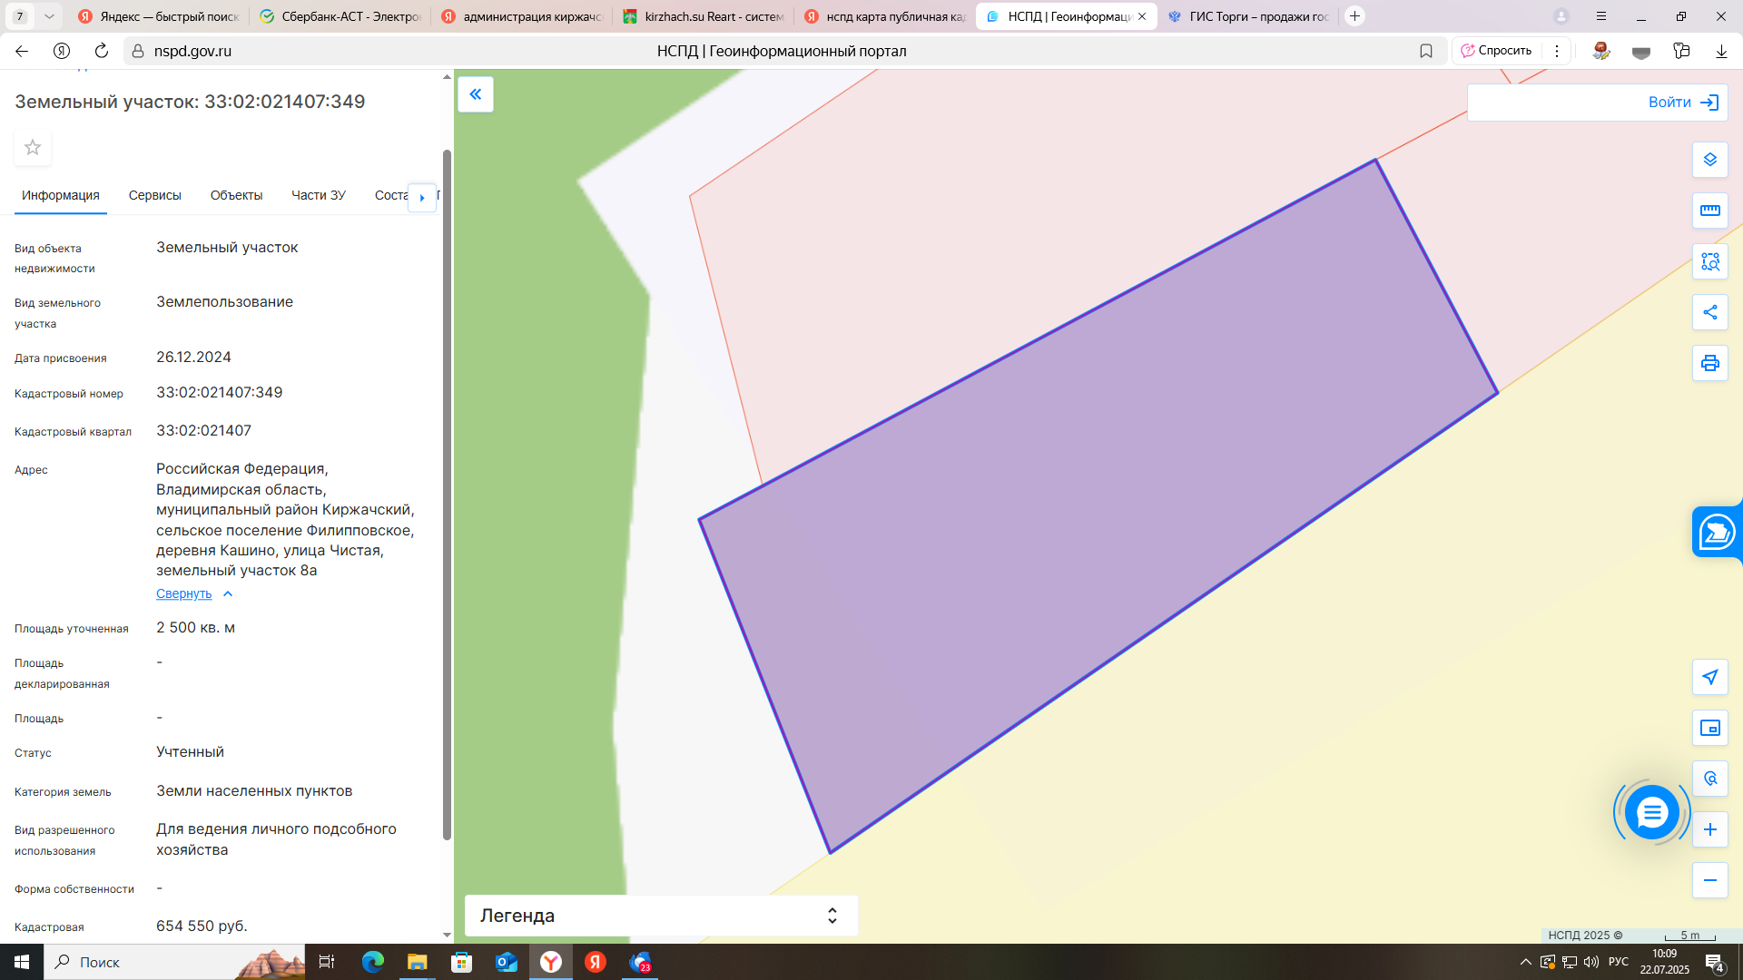Viewport: 1743px width, 980px height.
Task: Switch to the Сервисы tab
Action: 154,195
